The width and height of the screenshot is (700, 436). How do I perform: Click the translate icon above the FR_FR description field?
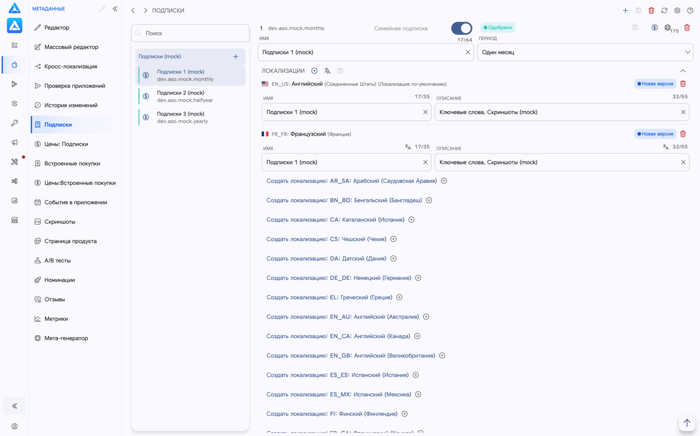click(x=665, y=147)
